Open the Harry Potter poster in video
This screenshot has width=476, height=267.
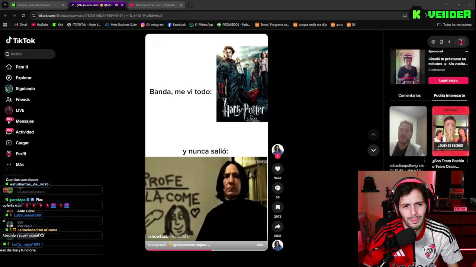click(x=242, y=84)
